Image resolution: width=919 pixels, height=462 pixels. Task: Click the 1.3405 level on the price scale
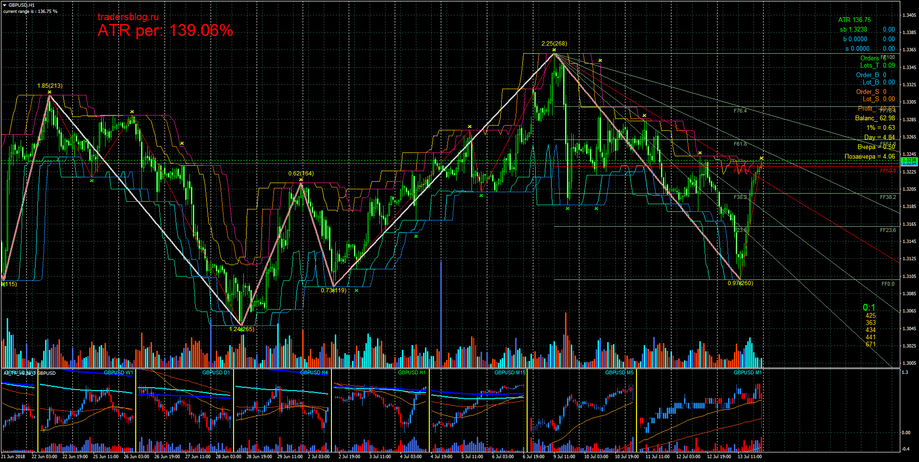coord(909,15)
